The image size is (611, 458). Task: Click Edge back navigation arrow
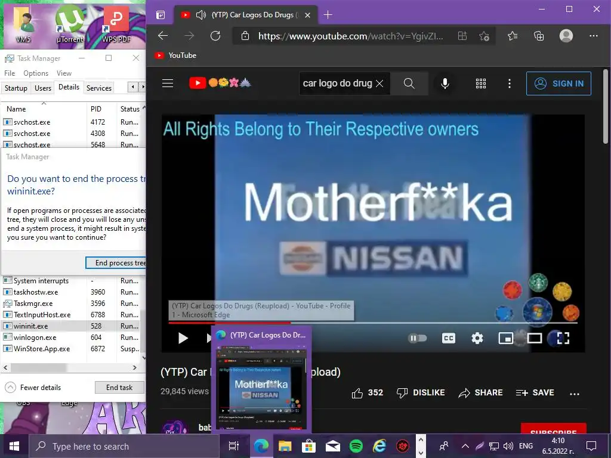pyautogui.click(x=163, y=36)
